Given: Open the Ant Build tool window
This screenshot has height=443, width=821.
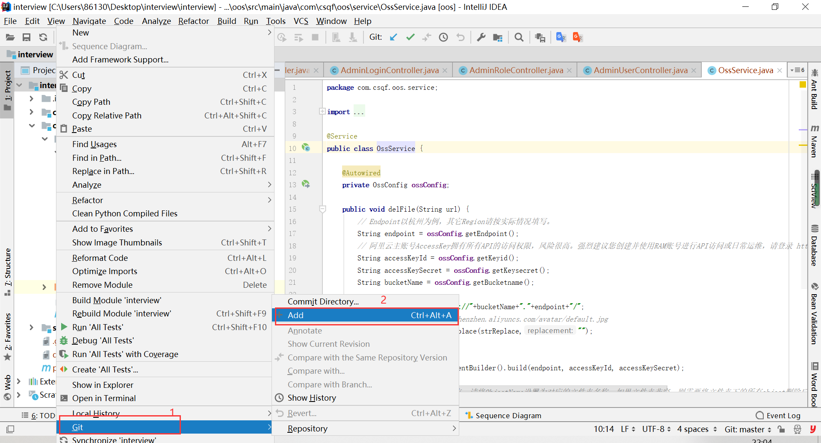Looking at the screenshot, I should [815, 90].
